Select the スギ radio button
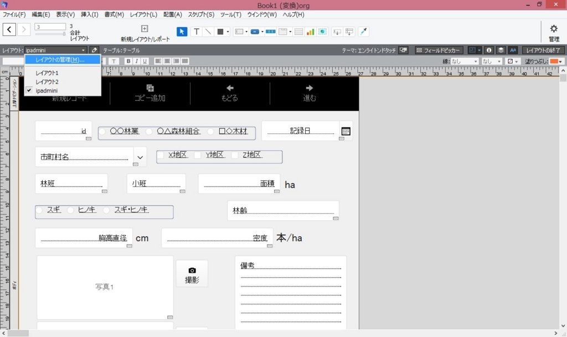Image resolution: width=567 pixels, height=337 pixels. 39,210
